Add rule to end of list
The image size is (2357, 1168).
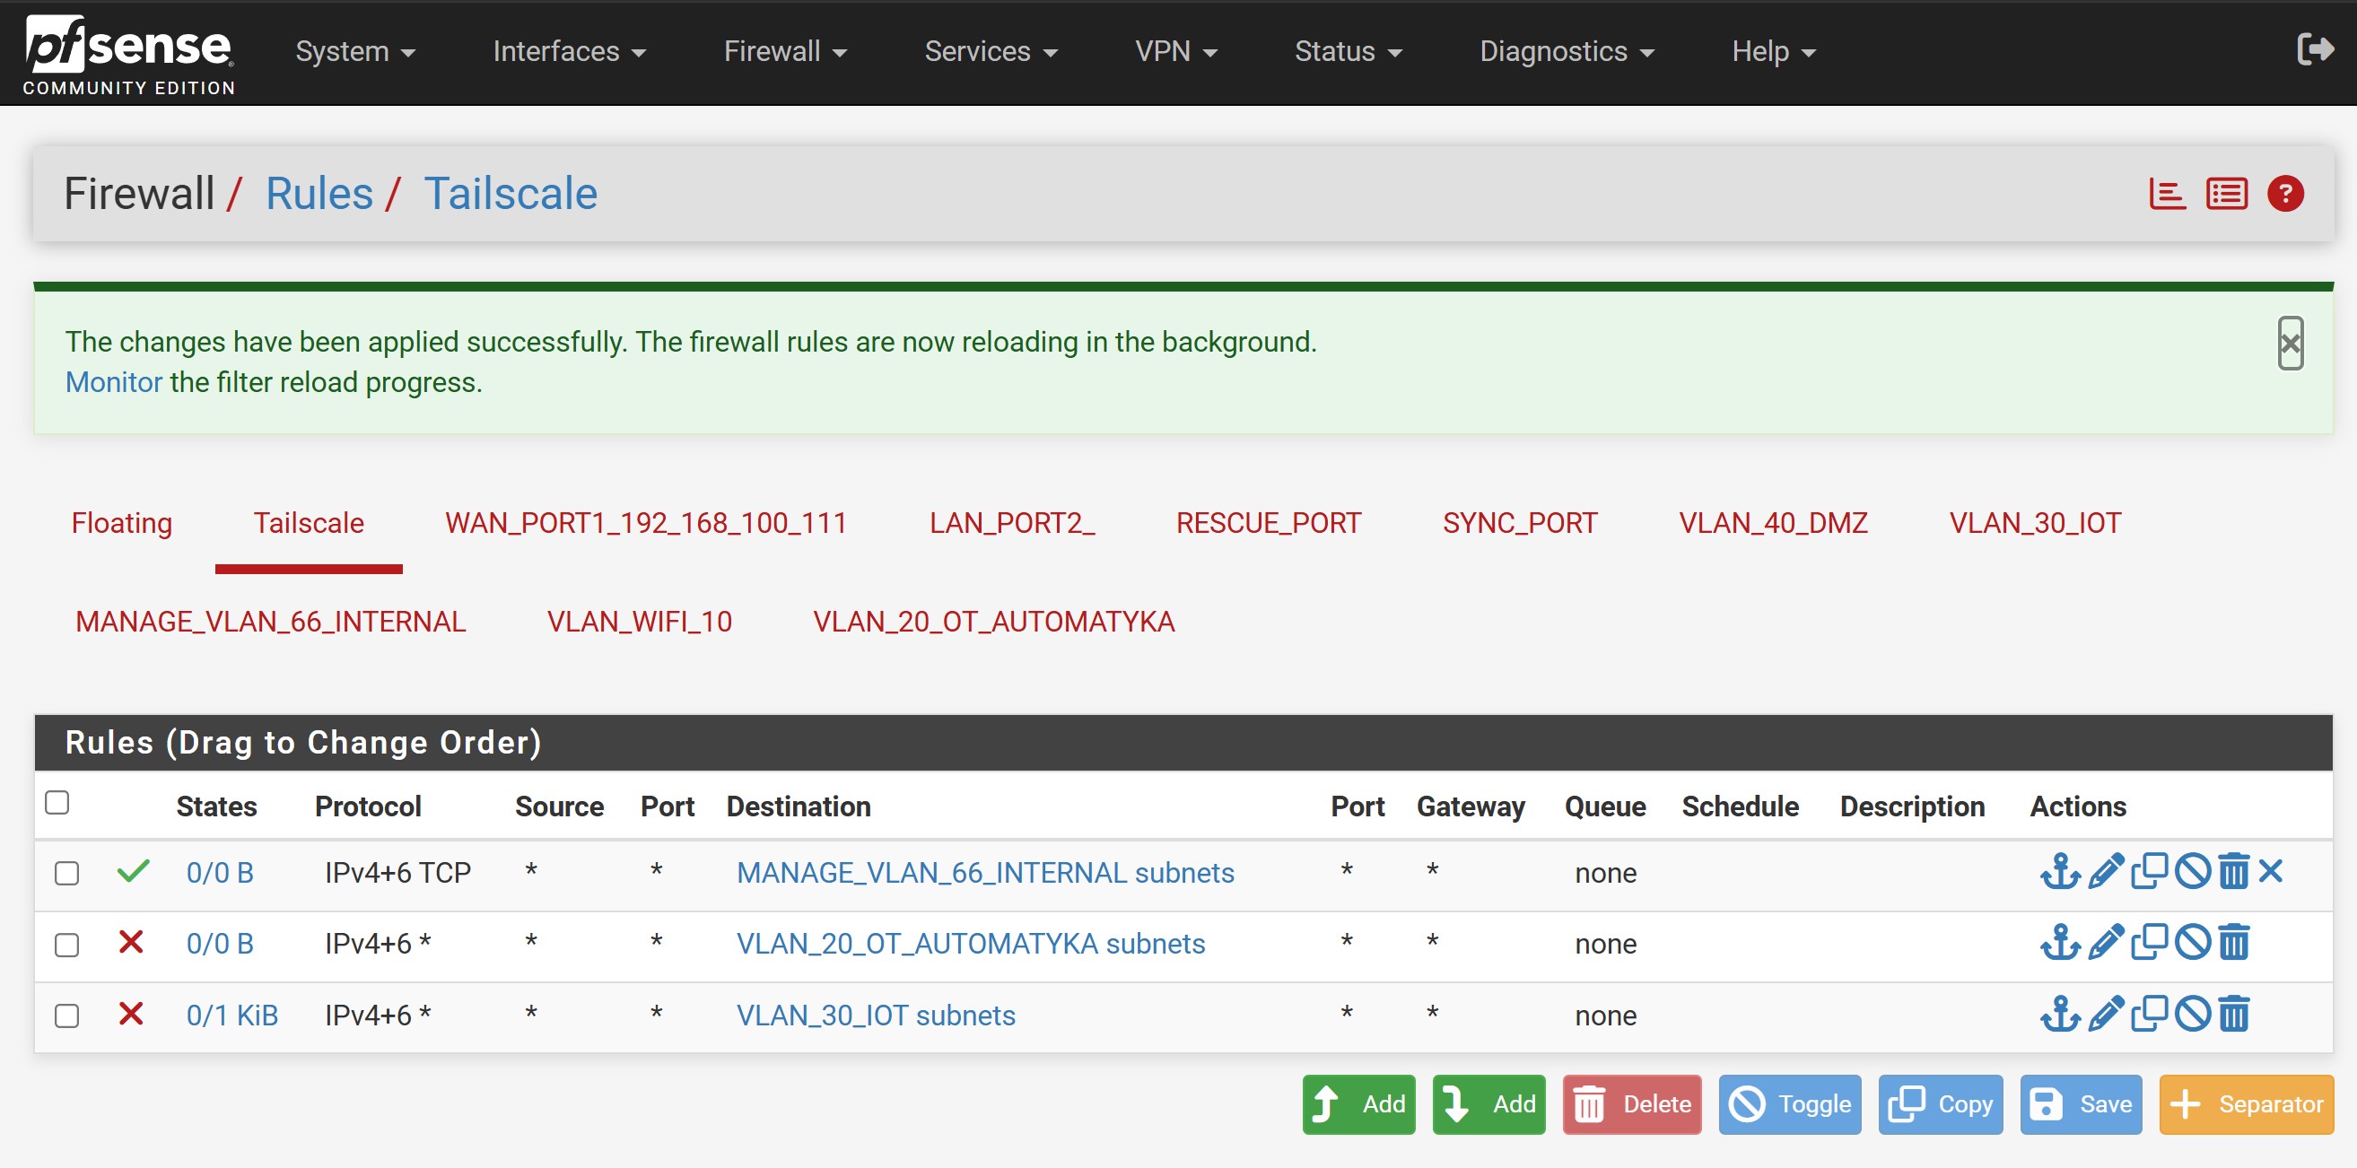(1488, 1104)
